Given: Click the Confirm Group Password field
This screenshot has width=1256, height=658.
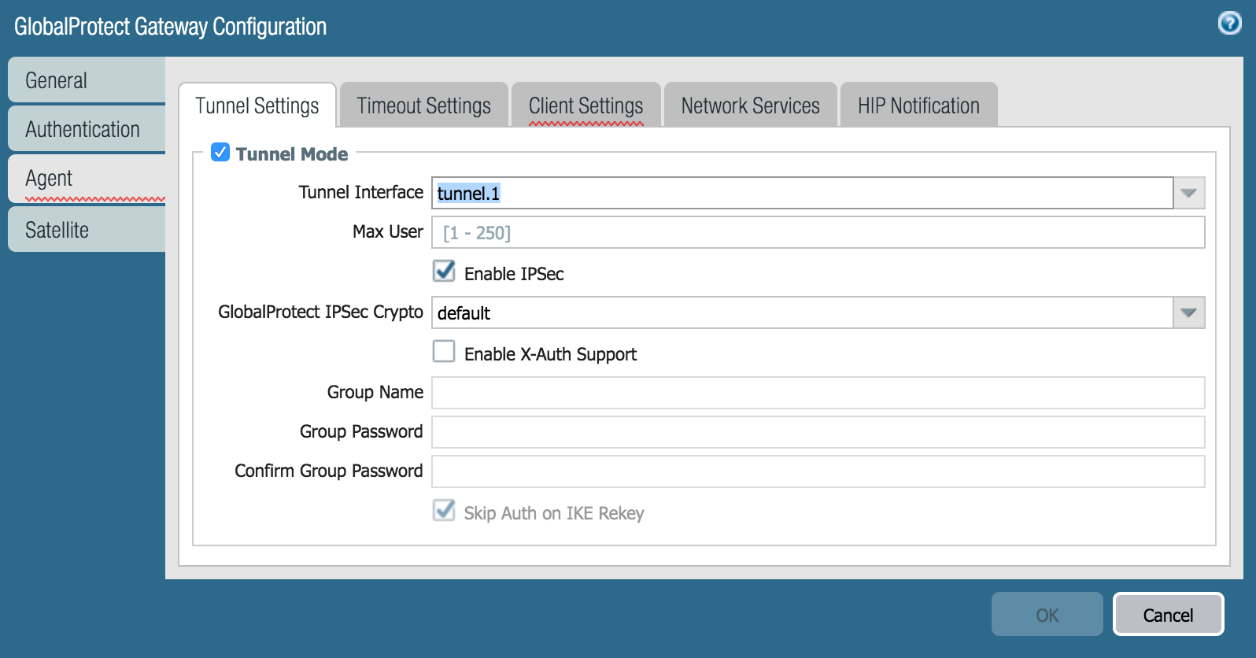Looking at the screenshot, I should coord(818,471).
